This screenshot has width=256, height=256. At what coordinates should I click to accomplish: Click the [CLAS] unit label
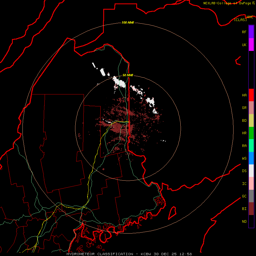pyautogui.click(x=240, y=20)
